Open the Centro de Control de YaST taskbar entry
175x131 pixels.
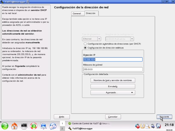pos(89,123)
